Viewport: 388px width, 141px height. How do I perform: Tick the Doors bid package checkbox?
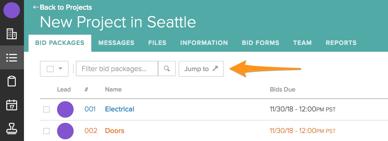click(47, 131)
